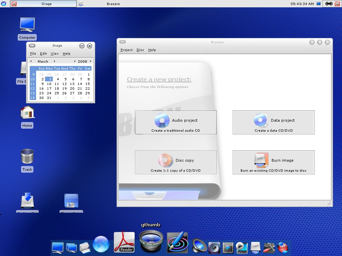Start an Audio project in Brasero
This screenshot has width=342, height=256.
click(x=176, y=122)
